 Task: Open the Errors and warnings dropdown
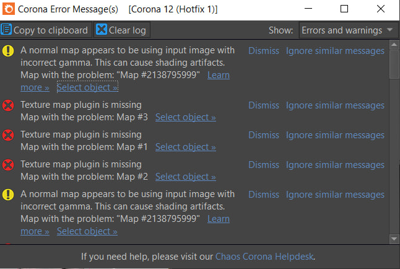349,30
